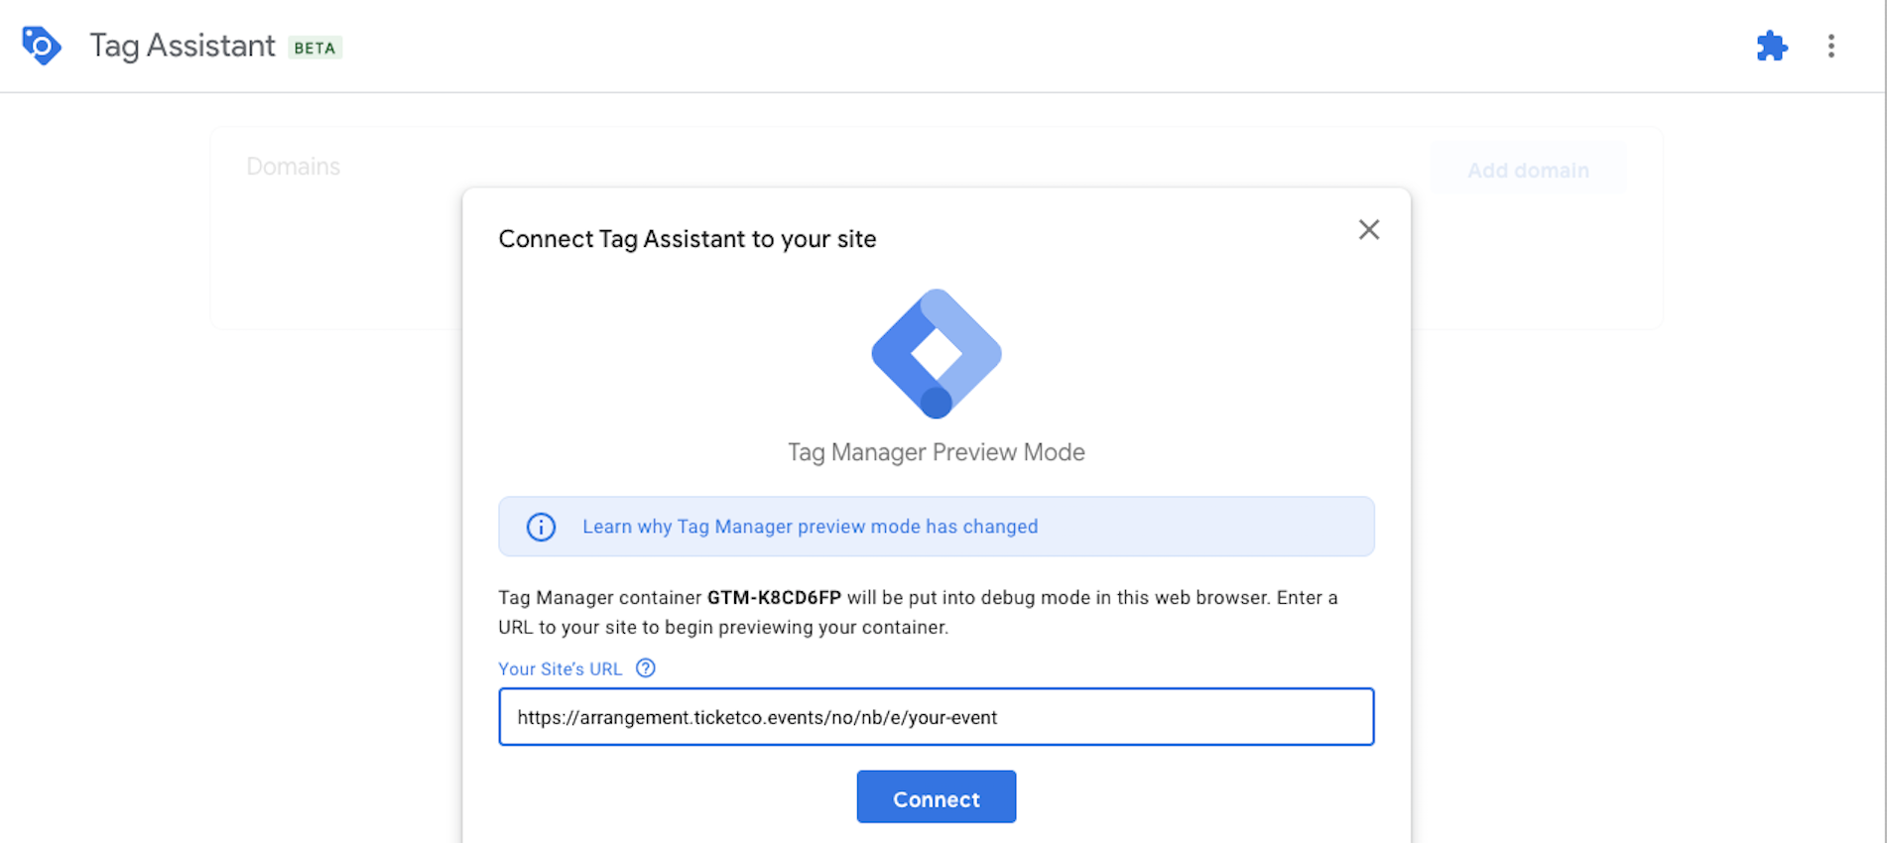This screenshot has width=1887, height=843.
Task: Focus the Your Site's URL input field
Action: coord(937,716)
